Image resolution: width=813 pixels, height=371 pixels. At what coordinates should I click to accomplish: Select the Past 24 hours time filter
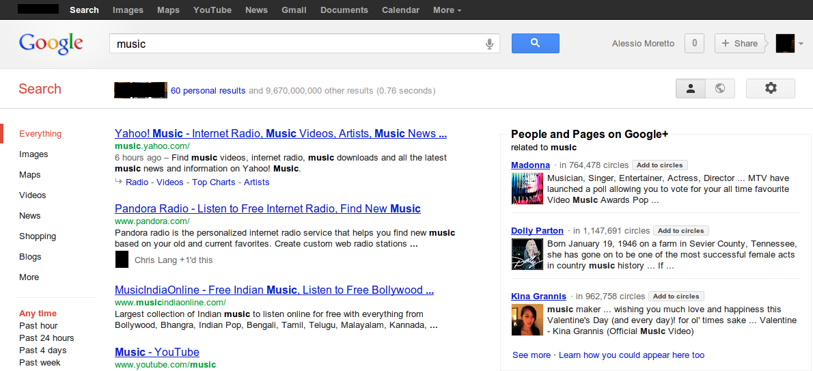[x=46, y=338]
